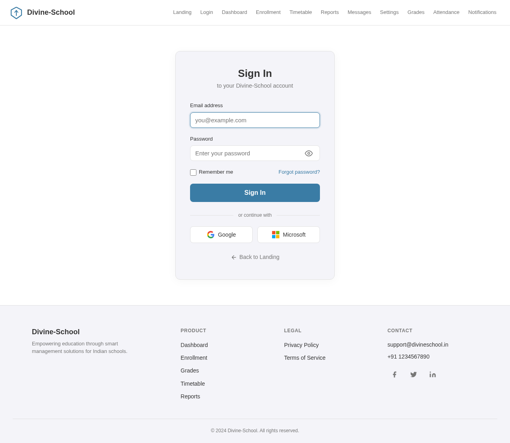Open the LinkedIn social icon in footer

tap(433, 374)
